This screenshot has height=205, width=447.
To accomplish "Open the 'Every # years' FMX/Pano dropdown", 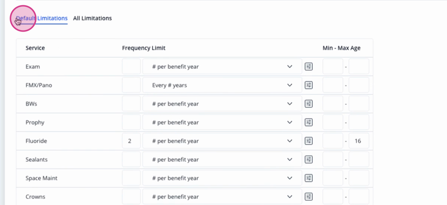I will click(x=222, y=85).
